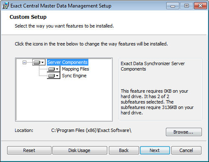Maximize the setup window
This screenshot has width=209, height=162.
(x=186, y=6)
